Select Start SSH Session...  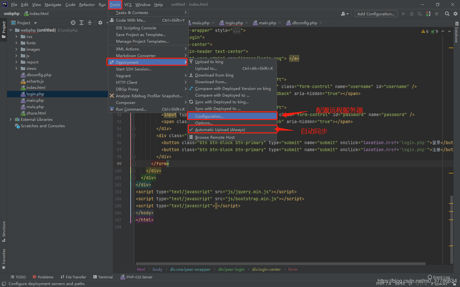pos(148,69)
